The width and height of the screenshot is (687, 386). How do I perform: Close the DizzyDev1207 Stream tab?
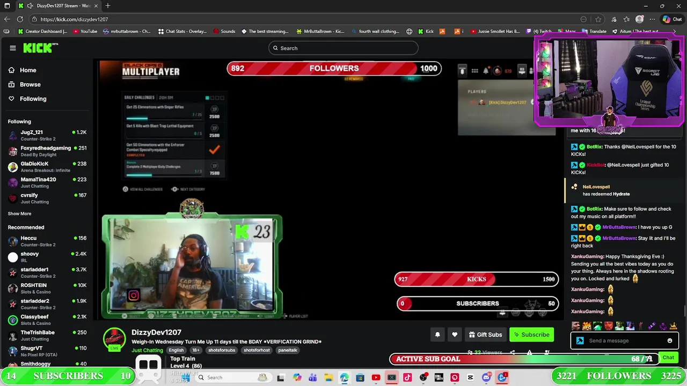tap(96, 6)
